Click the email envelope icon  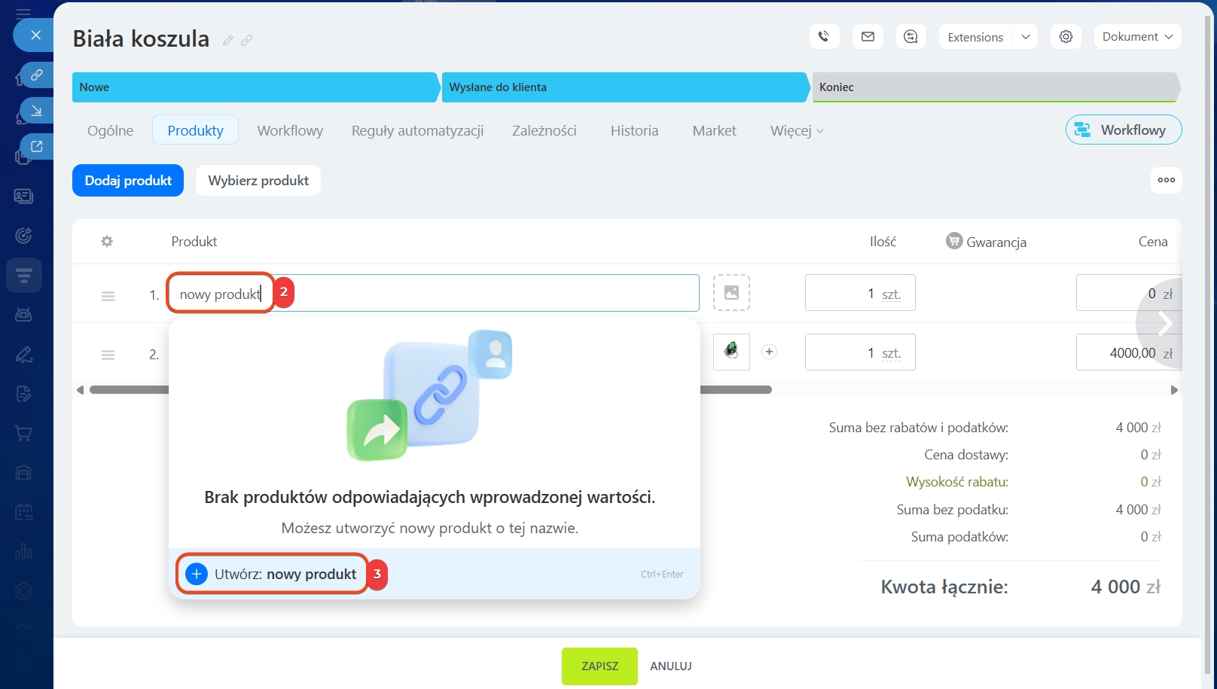868,36
